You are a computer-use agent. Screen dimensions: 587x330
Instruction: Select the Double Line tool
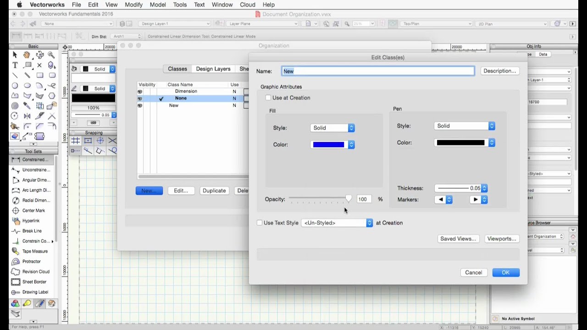coord(27,75)
